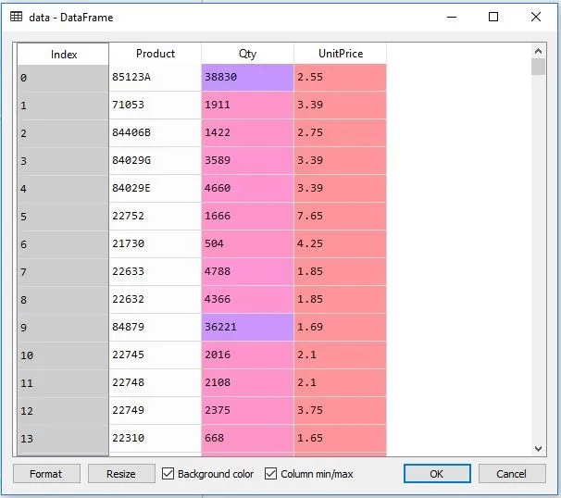Screen dimensions: 561x498
Task: Select row index 11 header
Action: pos(63,383)
